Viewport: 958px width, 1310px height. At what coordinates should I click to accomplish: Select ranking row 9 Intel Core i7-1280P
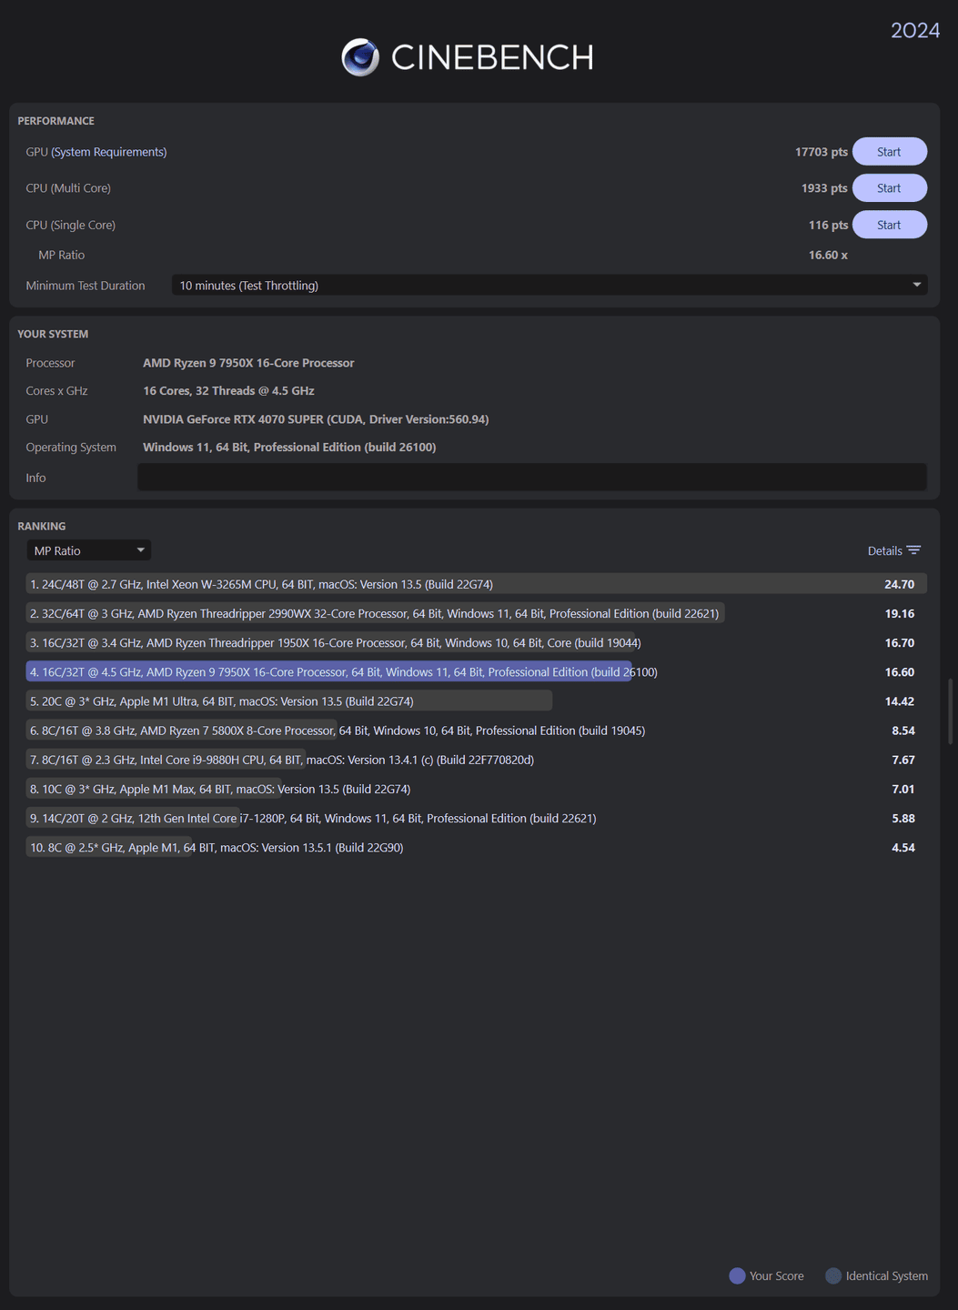477,818
